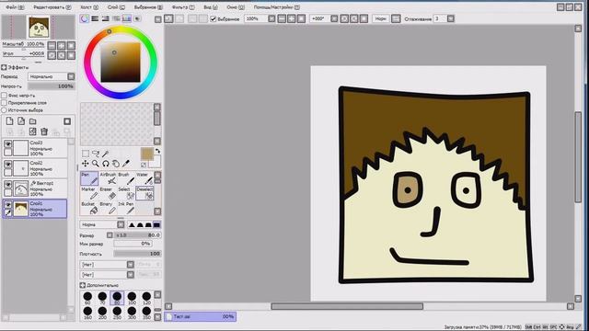Screen dimensions: 589x331
Task: Select the Brush tool
Action: [126, 178]
